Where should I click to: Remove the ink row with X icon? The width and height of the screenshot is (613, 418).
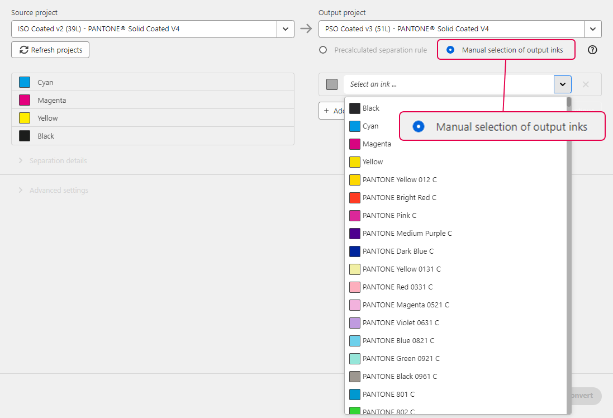(x=586, y=84)
